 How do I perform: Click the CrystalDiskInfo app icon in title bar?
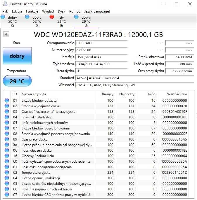[5, 4]
